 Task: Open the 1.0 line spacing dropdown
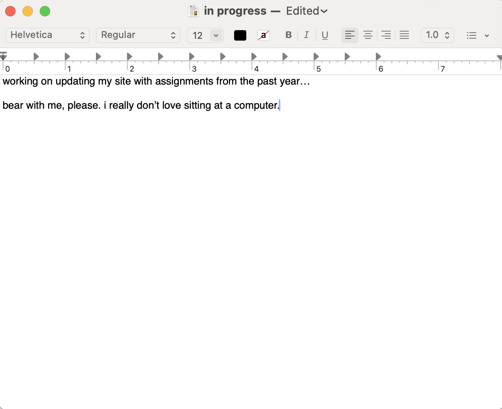(437, 35)
